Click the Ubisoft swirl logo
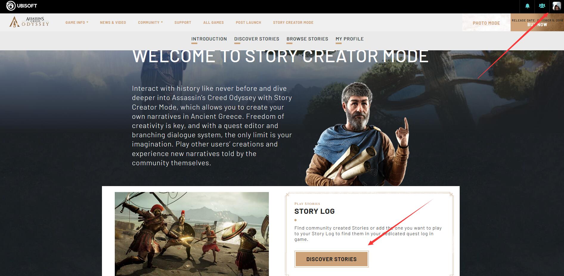This screenshot has width=564, height=276. 11,6
